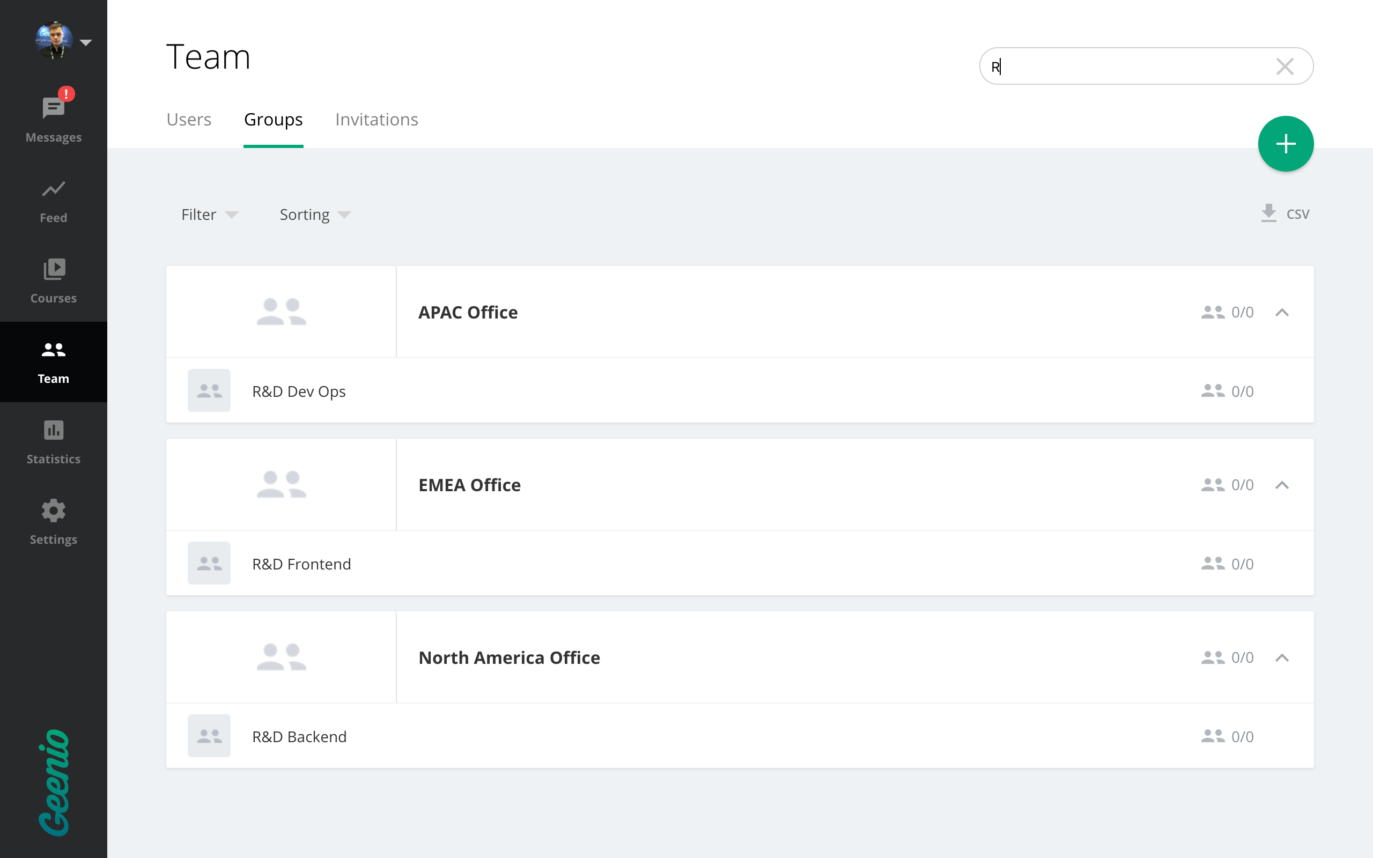Open the R&D Backend subgroup
This screenshot has width=1373, height=858.
299,737
